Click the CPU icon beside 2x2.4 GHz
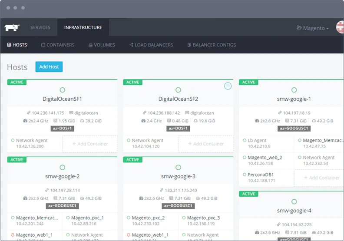Image resolution: width=344 pixels, height=241 pixels. (25, 121)
